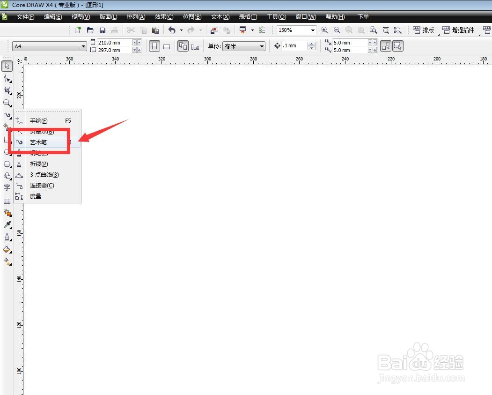Choose 度量 from curve flyout
The height and width of the screenshot is (395, 492).
coord(47,196)
